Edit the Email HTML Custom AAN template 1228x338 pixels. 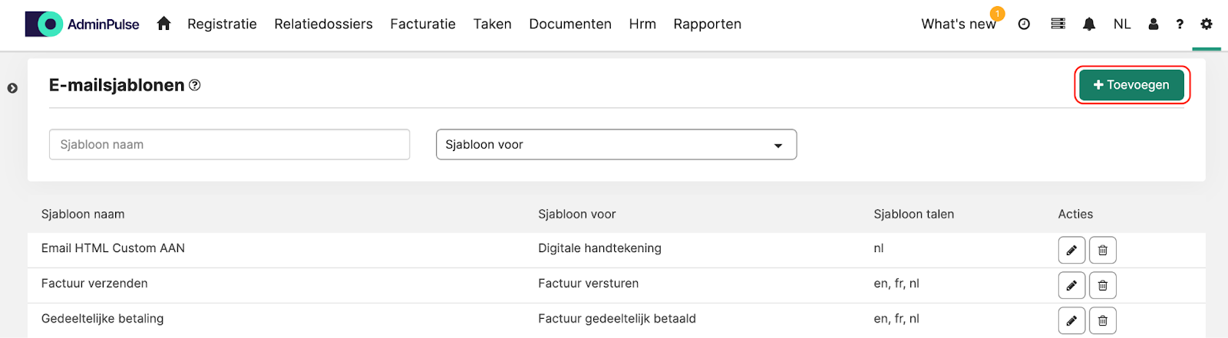click(1071, 250)
